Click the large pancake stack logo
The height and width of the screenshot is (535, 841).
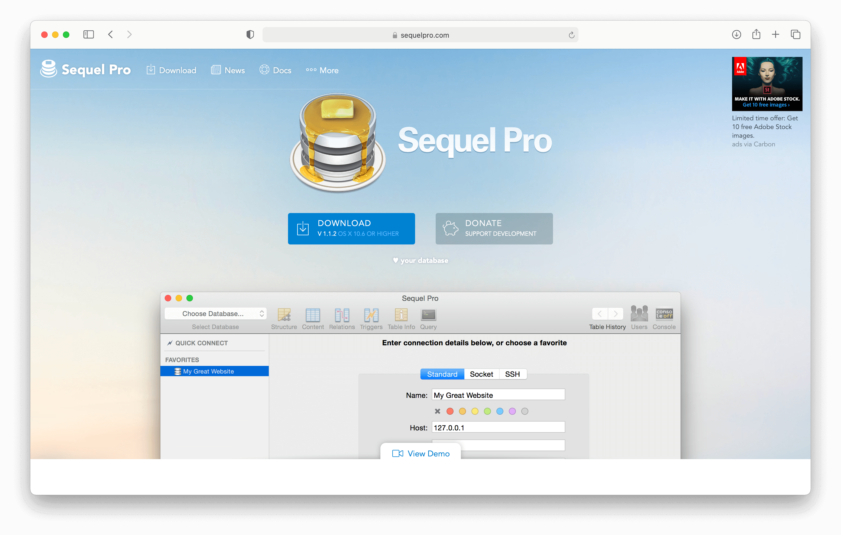[x=338, y=143]
